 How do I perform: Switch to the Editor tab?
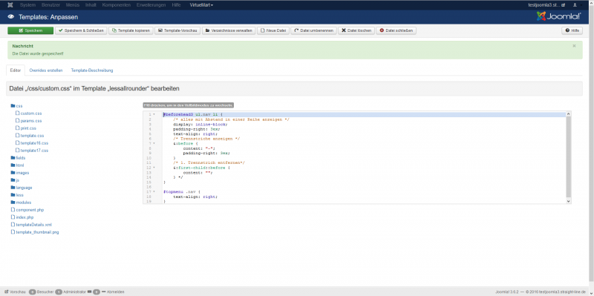(16, 70)
